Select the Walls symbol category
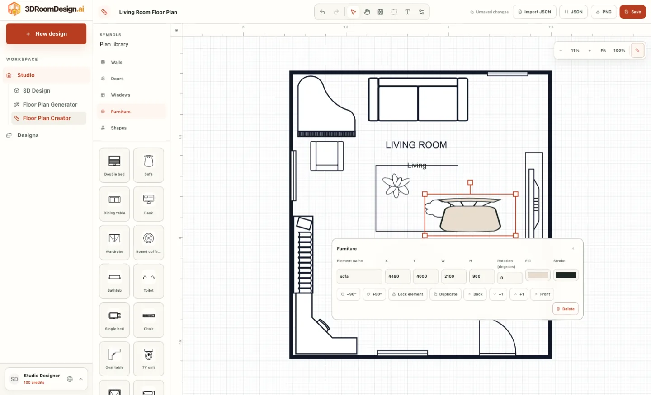 coord(131,62)
